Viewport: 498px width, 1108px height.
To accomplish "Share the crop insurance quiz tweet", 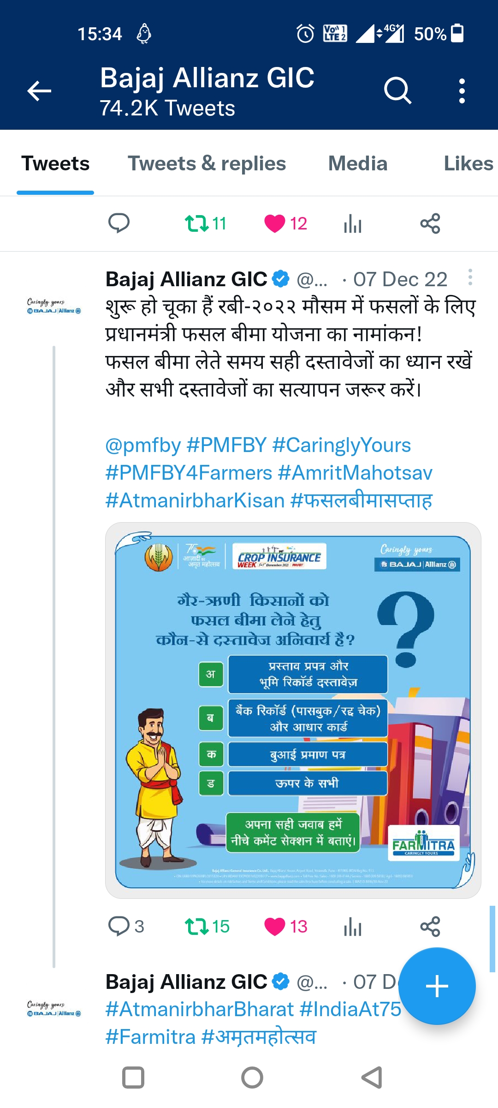I will (x=430, y=926).
